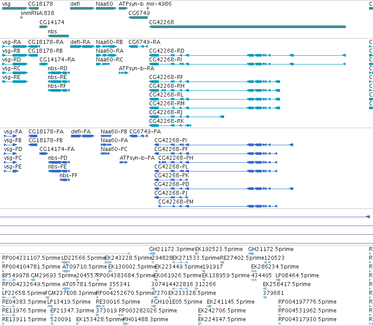Screen dimensions: 373x326
Task: Open the CG42268-PM protein label
Action: pos(176,202)
